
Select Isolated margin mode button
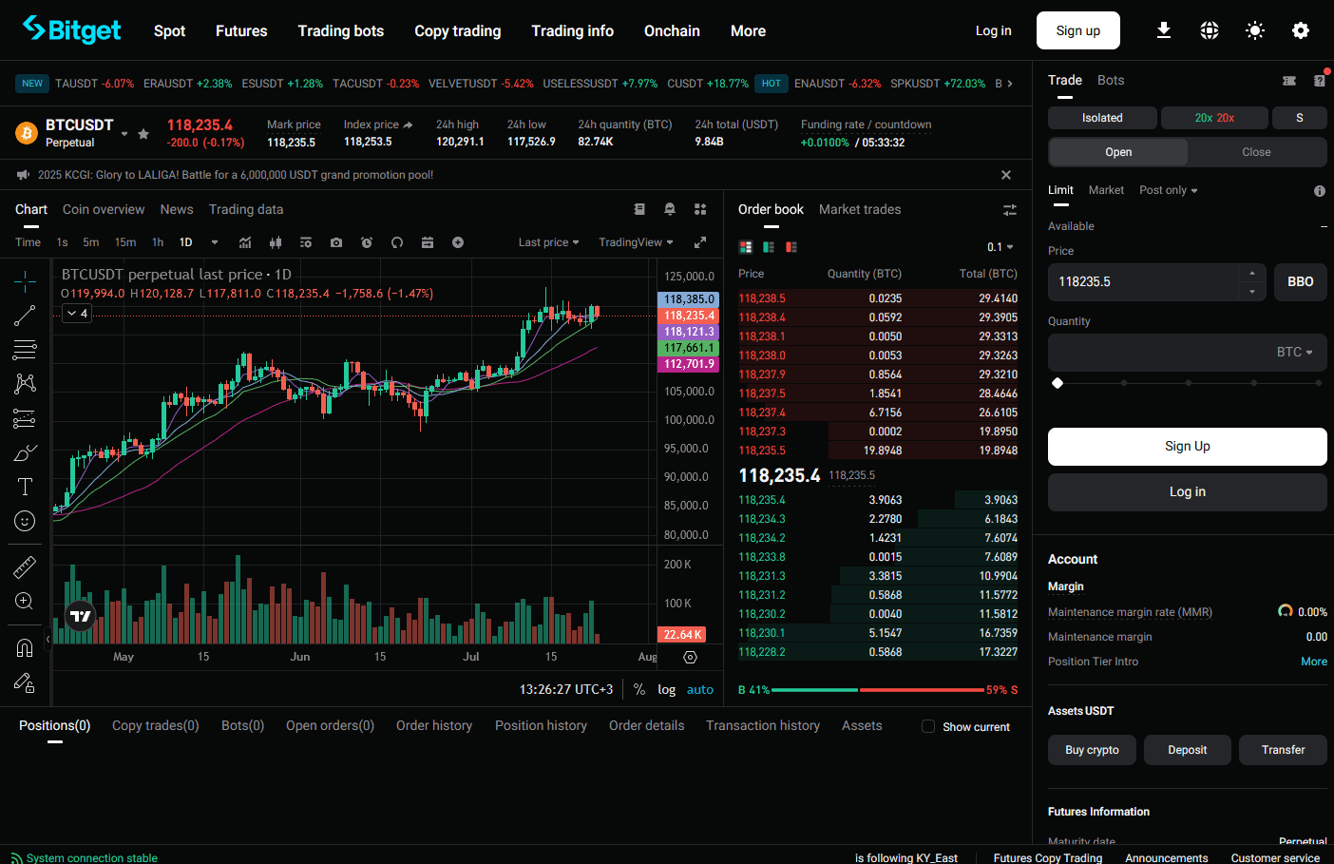(x=1102, y=118)
